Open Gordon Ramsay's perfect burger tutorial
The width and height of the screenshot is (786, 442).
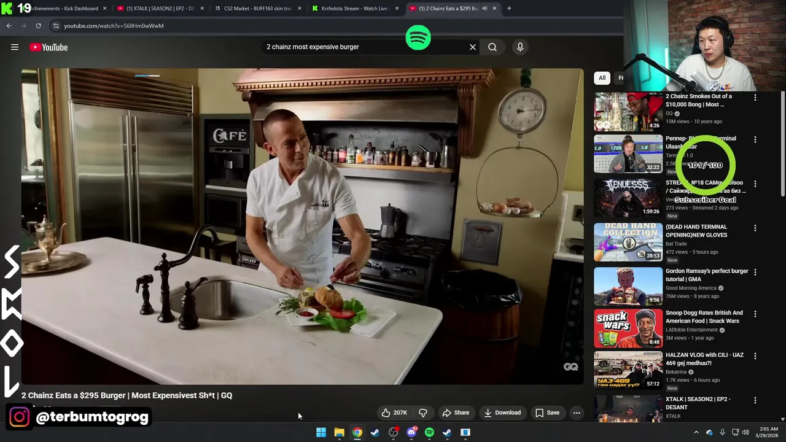pos(707,275)
